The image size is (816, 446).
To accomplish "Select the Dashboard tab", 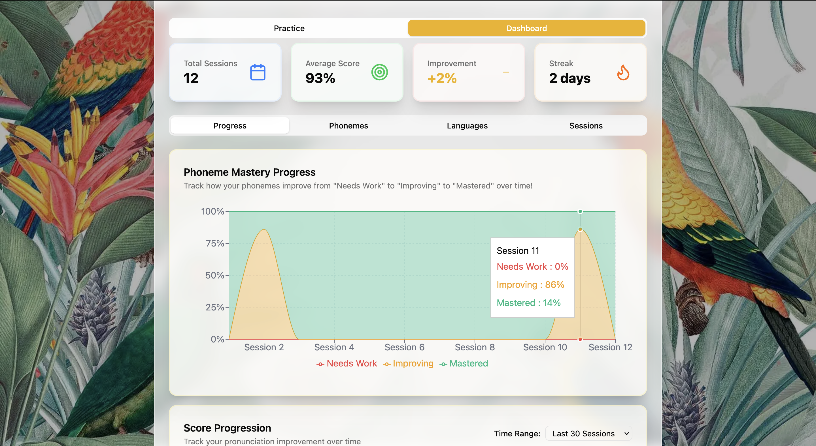I will [526, 28].
